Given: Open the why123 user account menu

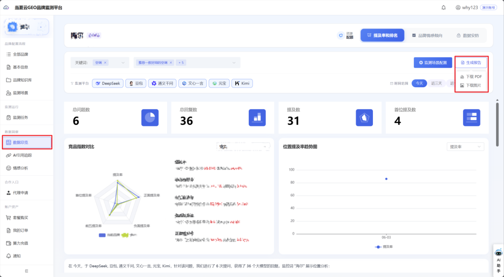Looking at the screenshot, I should (467, 7).
